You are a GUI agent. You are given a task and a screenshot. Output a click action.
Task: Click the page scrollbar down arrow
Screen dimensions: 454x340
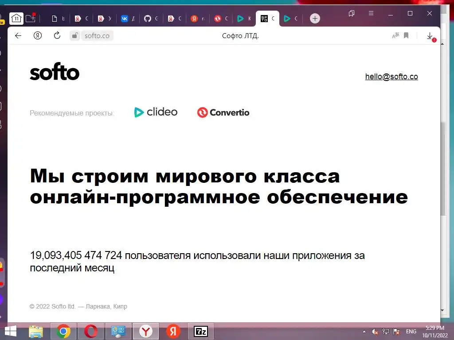[442, 310]
